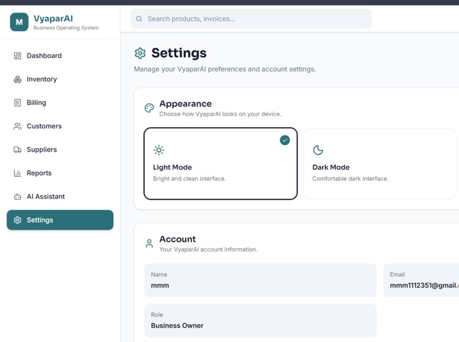Click 'Comfortable dark interface.' text
This screenshot has height=342, width=459.
coord(351,179)
